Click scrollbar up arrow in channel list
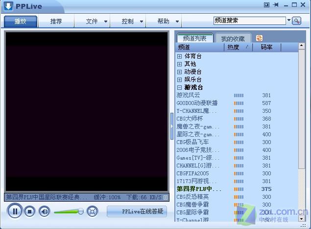The image size is (311, 229). click(302, 46)
